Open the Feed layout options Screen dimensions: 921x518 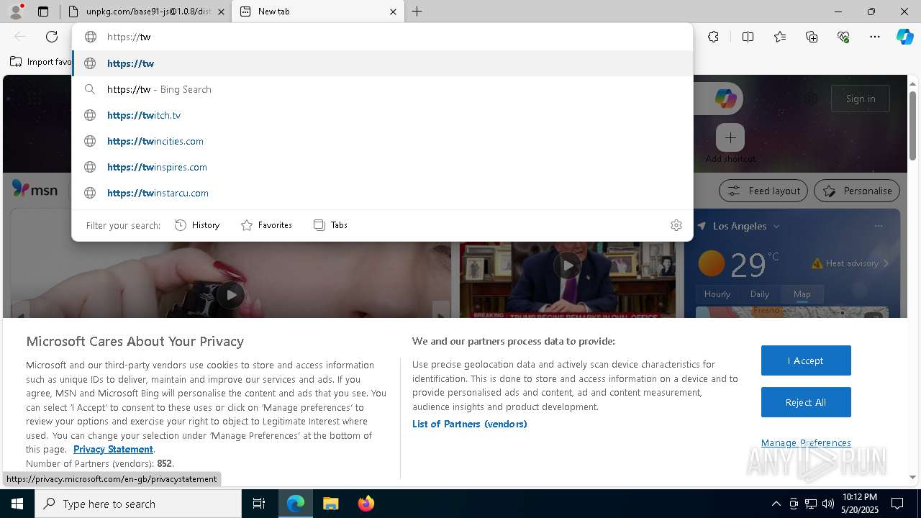tap(763, 191)
